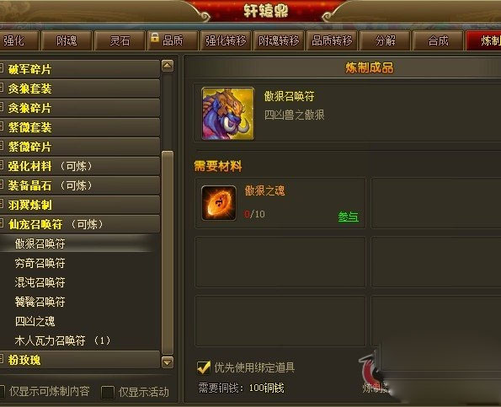Screen dimensions: 501x407
Task: Switch to the 灵石 tab
Action: click(x=120, y=40)
